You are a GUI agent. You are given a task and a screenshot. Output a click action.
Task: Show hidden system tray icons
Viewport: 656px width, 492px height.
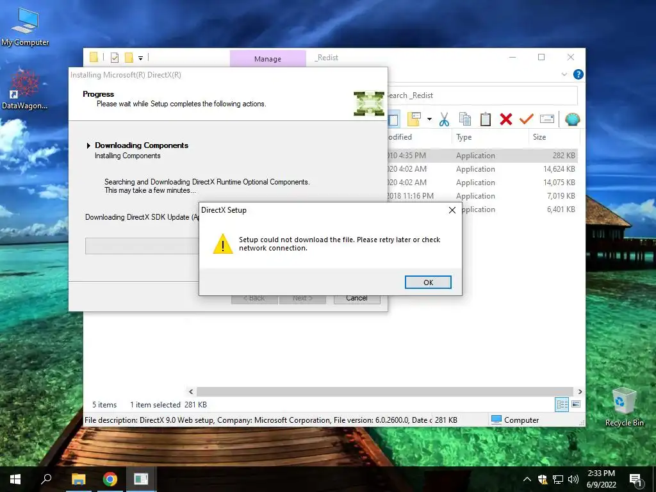coord(527,479)
